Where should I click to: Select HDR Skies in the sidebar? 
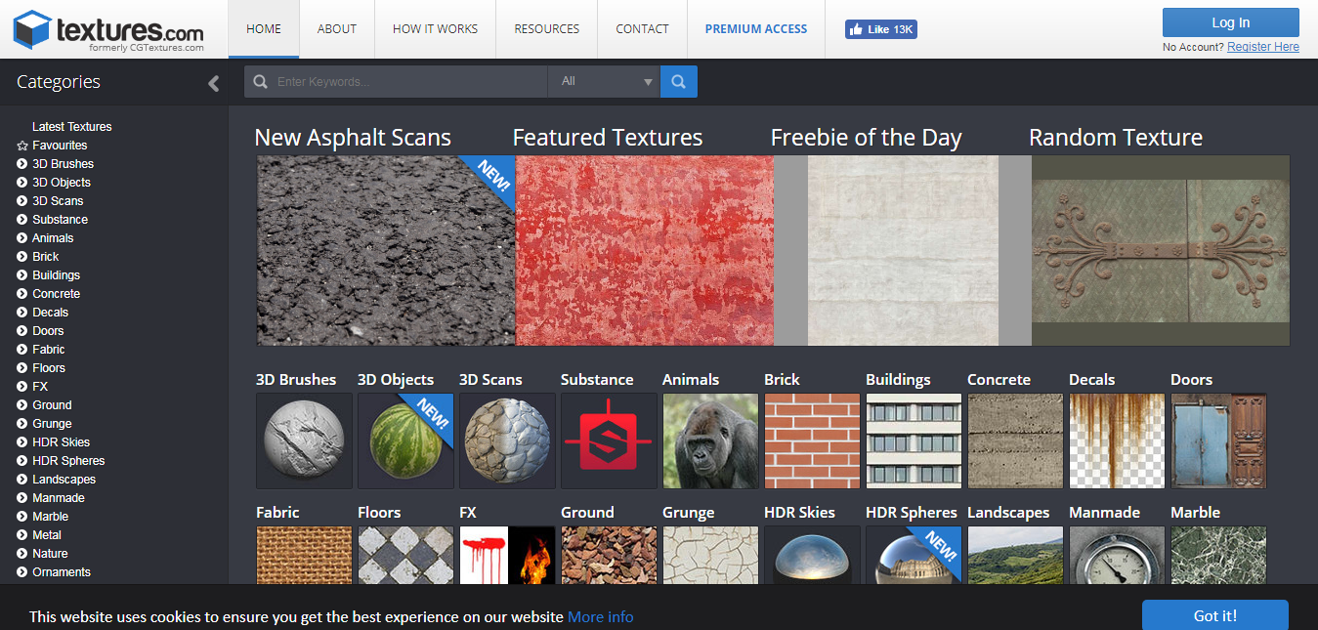[62, 442]
